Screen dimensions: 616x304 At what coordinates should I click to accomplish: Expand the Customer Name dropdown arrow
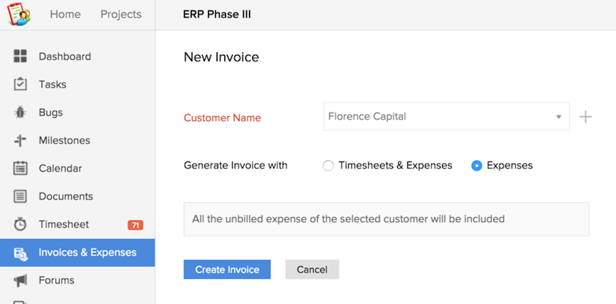[x=558, y=117]
